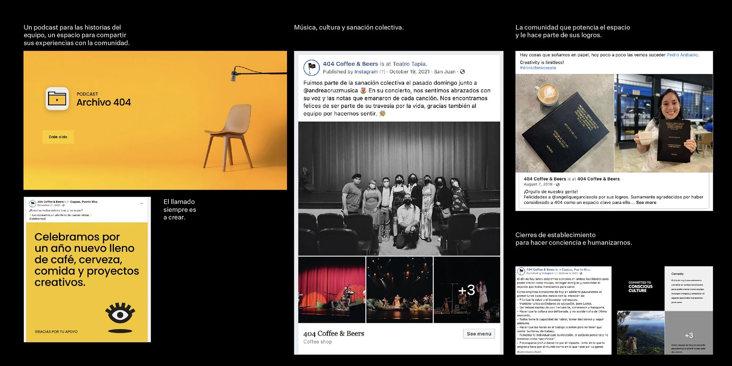Open the wide dark stage concert photo
The height and width of the screenshot is (366, 732).
(399, 290)
